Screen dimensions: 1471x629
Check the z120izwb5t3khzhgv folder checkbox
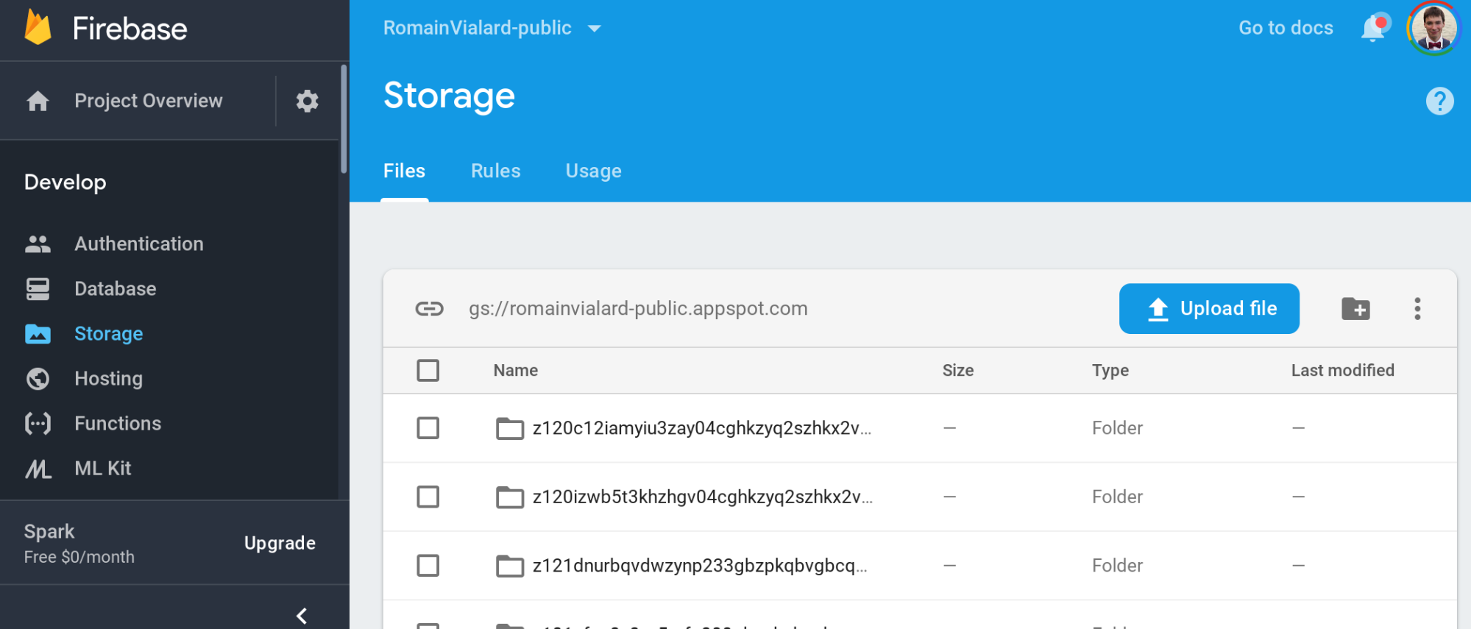pos(428,497)
